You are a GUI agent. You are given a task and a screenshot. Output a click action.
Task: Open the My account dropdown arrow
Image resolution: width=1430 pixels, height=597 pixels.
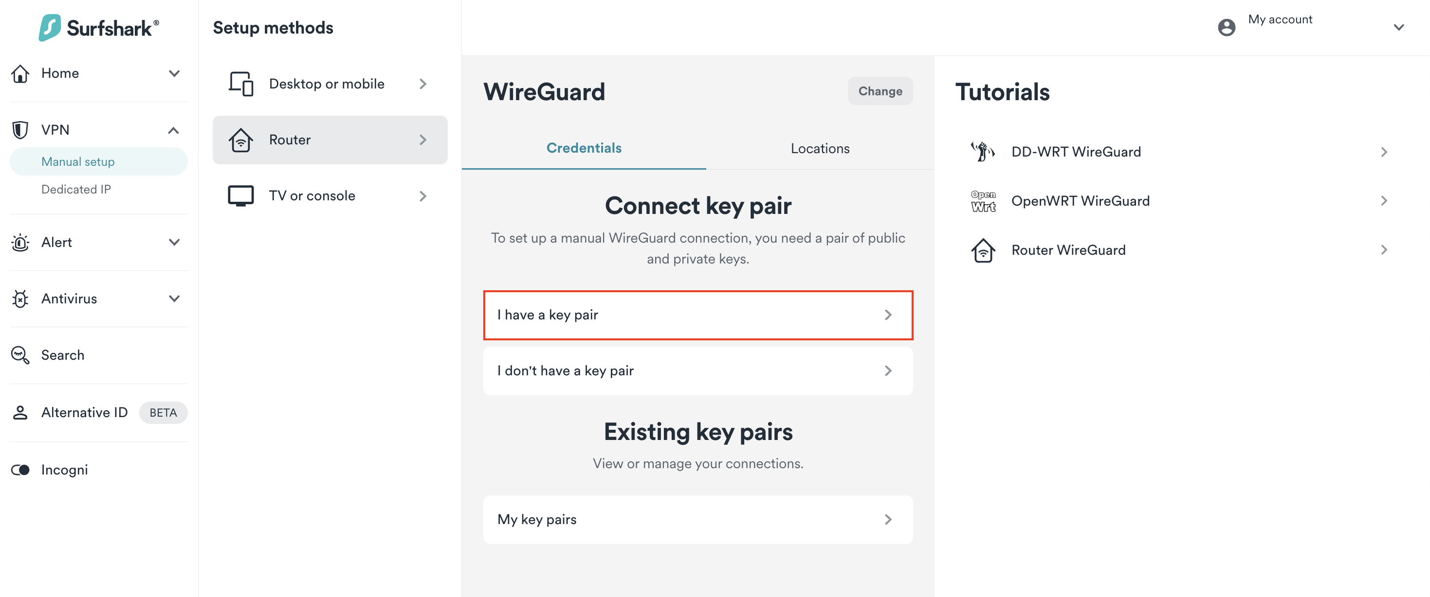pyautogui.click(x=1398, y=27)
